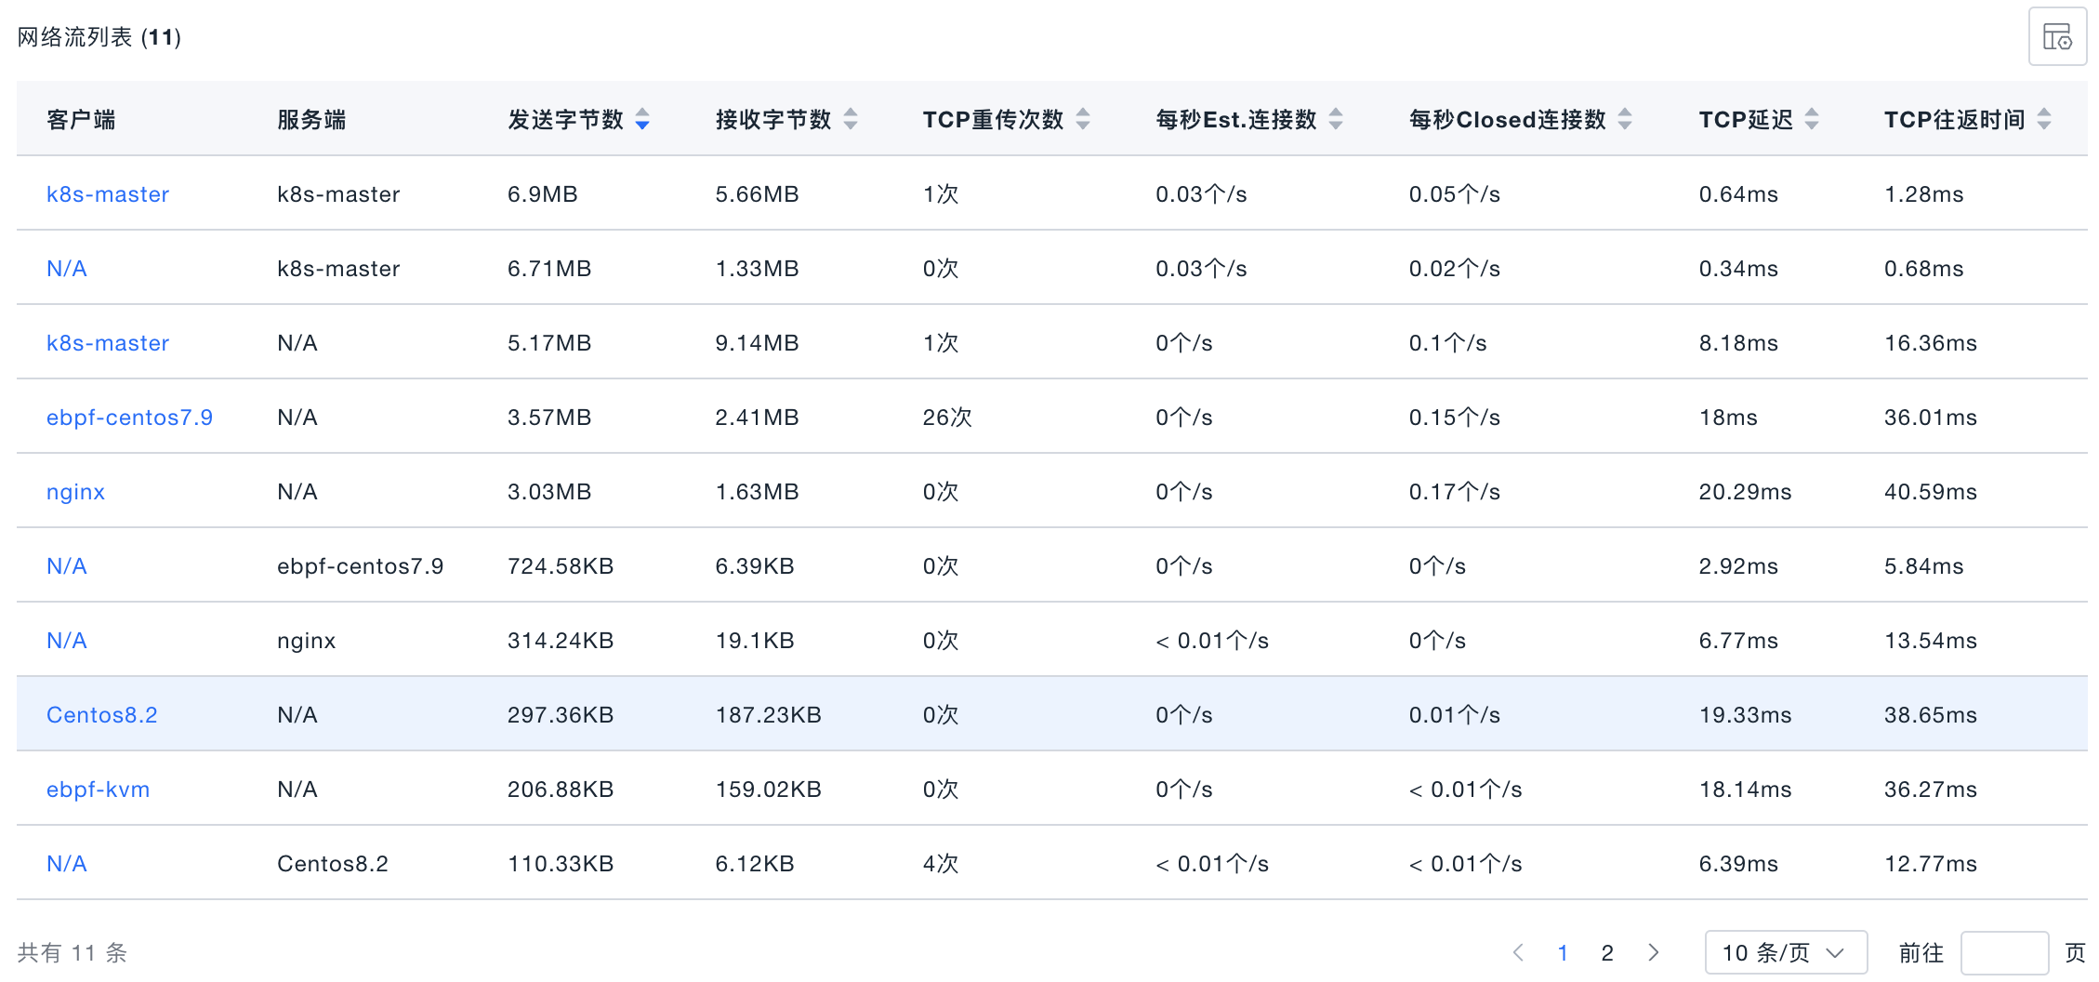
Task: Sort by TCP重传次数 column
Action: click(x=1082, y=119)
